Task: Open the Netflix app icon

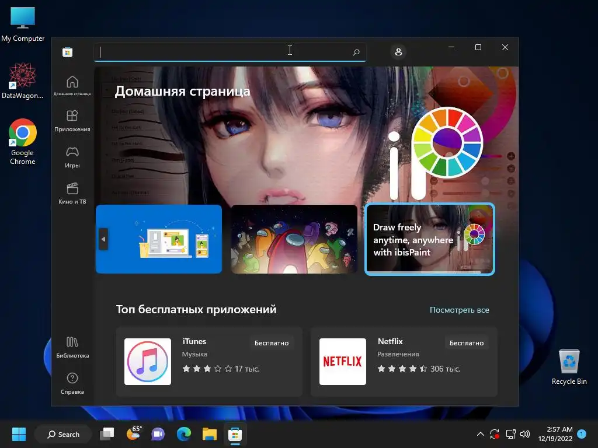Action: point(342,362)
